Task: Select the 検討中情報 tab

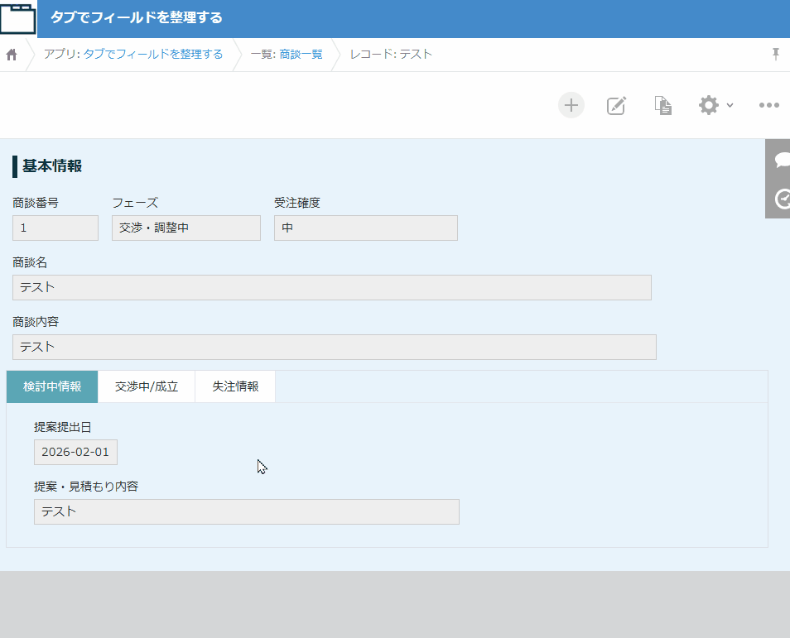Action: [52, 386]
